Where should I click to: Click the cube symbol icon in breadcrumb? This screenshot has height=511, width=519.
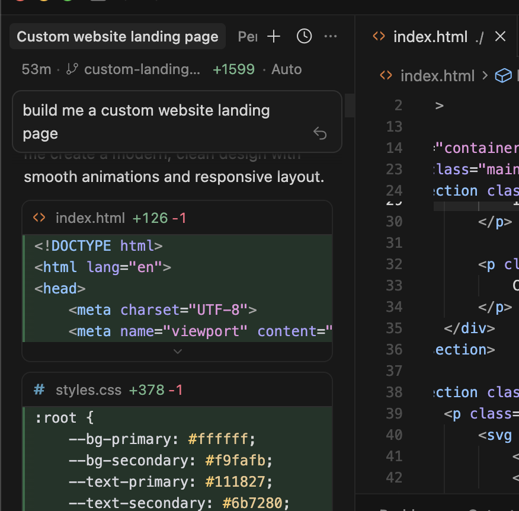[x=503, y=76]
